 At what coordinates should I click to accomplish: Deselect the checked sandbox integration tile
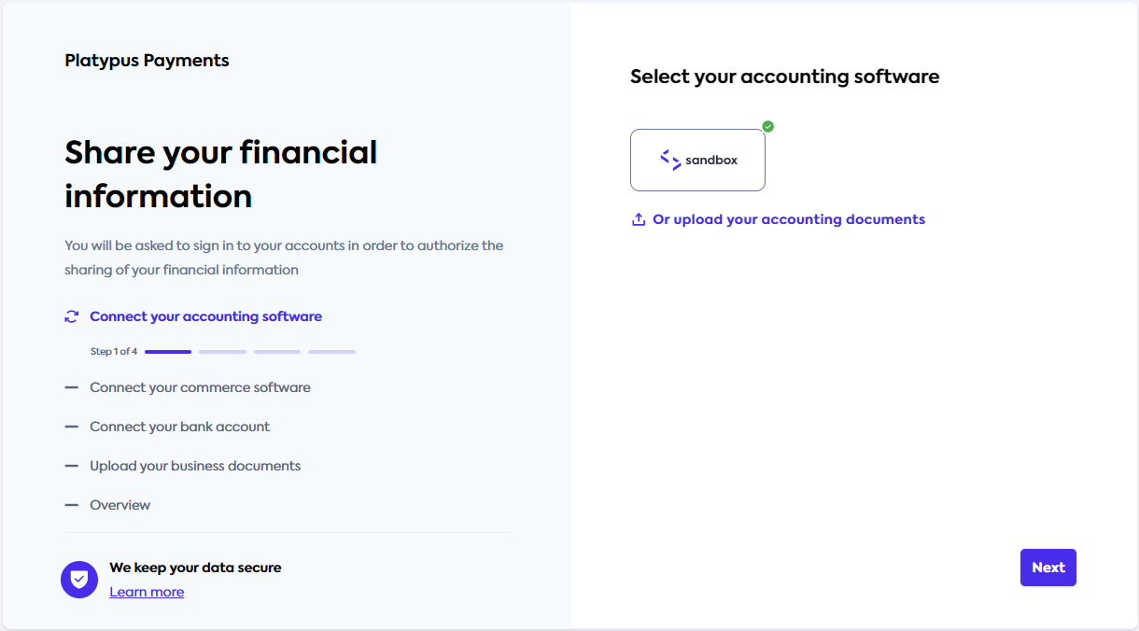pos(697,160)
